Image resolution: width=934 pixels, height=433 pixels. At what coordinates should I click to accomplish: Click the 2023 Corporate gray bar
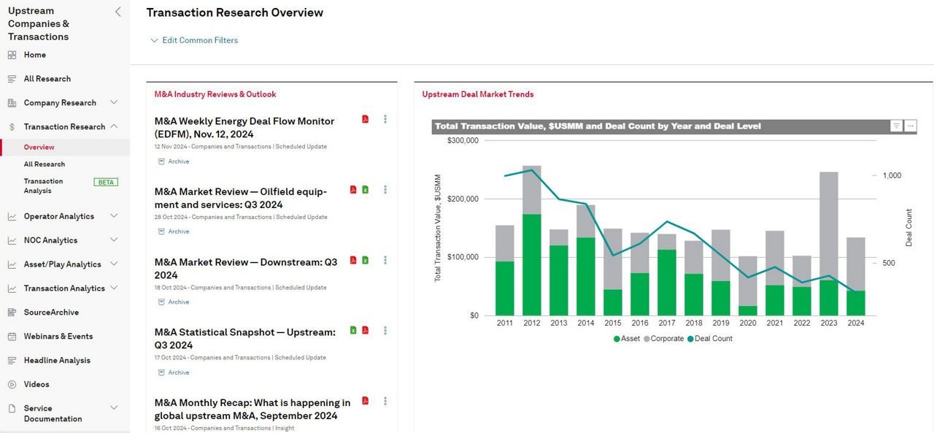(828, 226)
